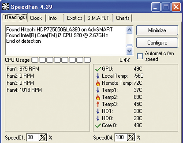Screen dimensions: 183x143
Task: Close the SpeedFan window
Action: [x=176, y=7]
